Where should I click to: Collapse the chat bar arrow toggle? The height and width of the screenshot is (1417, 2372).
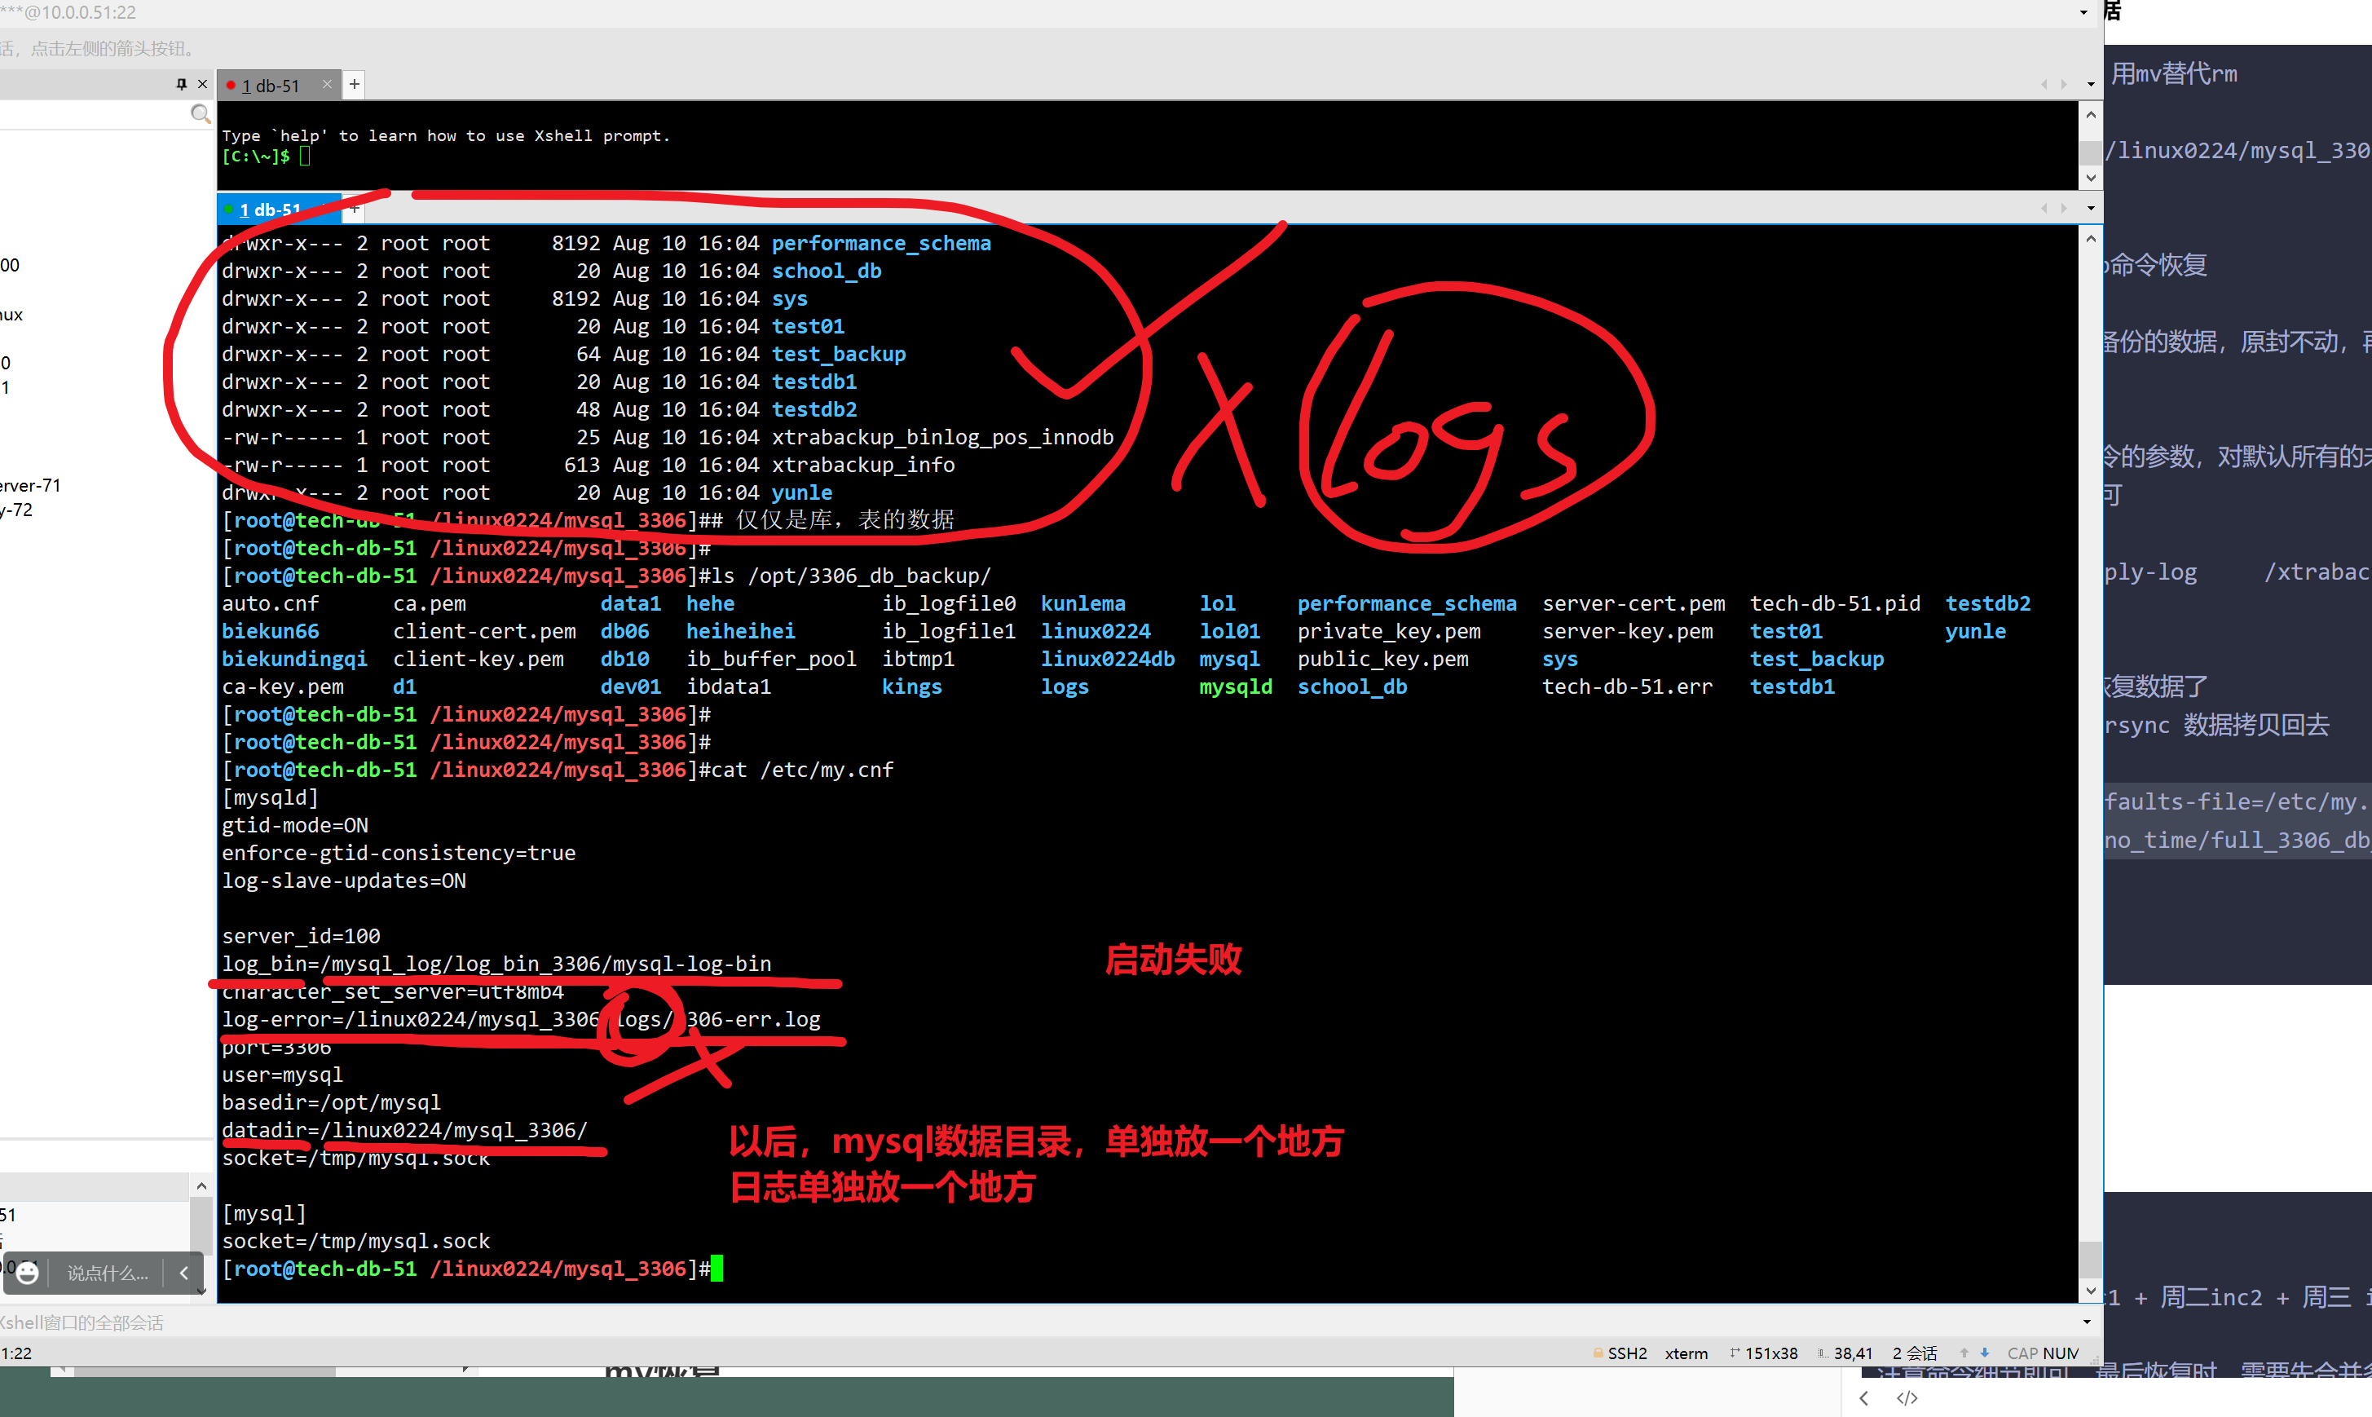184,1273
